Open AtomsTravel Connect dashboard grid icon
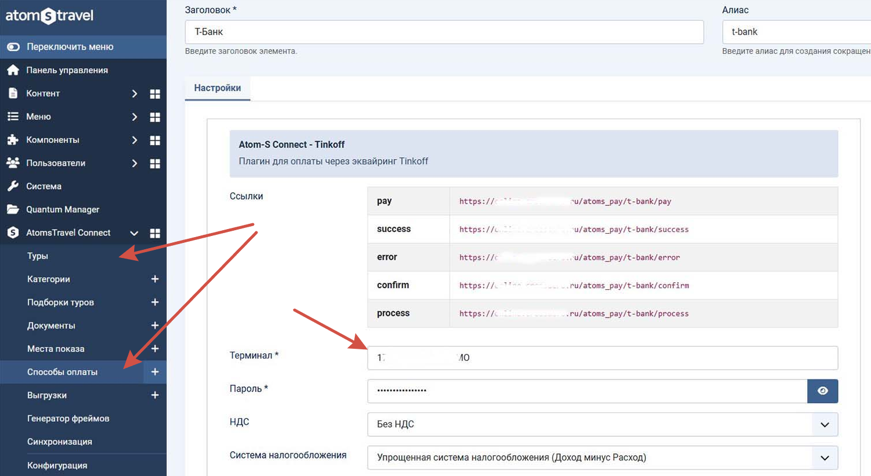Screen dimensions: 871x476 click(155, 233)
